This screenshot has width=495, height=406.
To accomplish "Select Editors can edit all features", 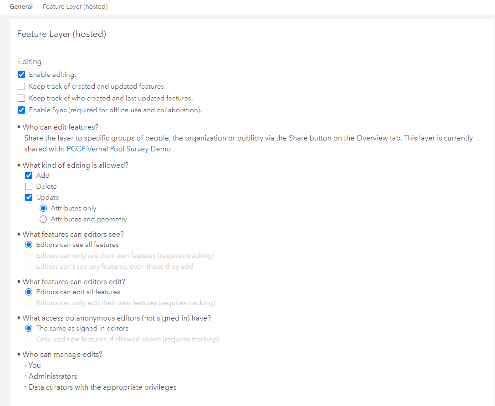I will point(29,291).
